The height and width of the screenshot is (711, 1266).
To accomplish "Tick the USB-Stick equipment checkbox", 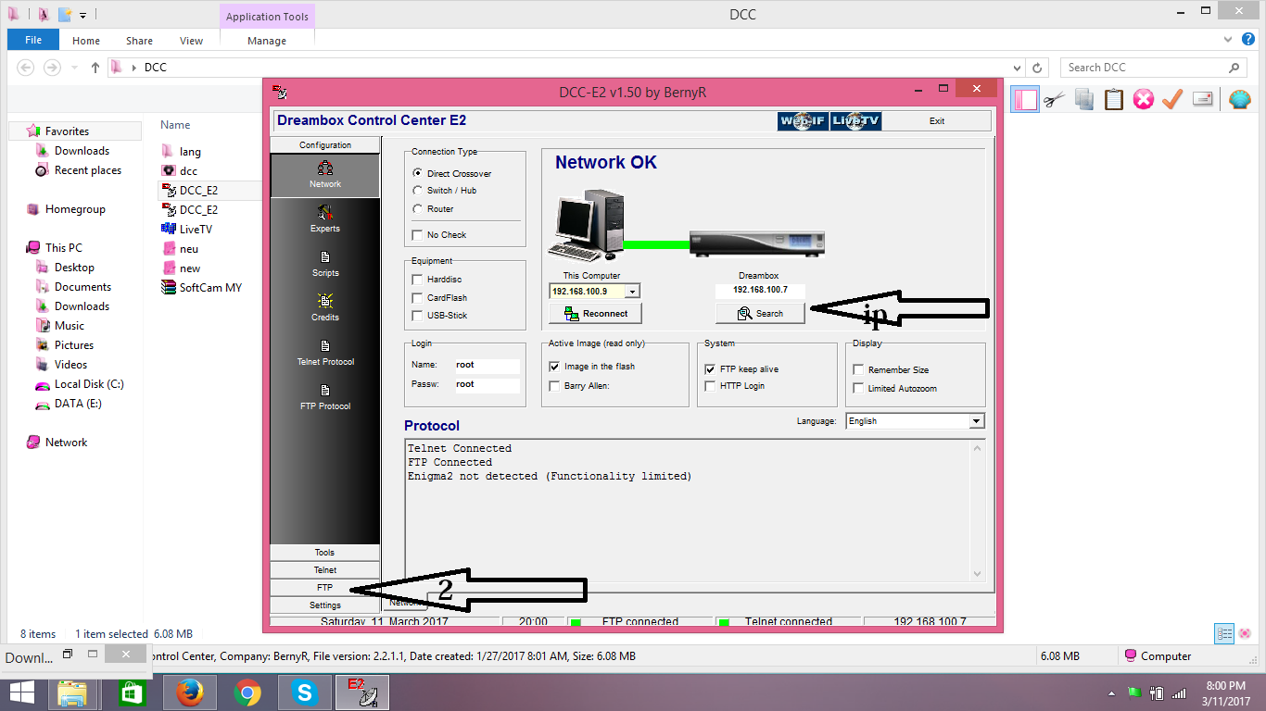I will pos(418,316).
